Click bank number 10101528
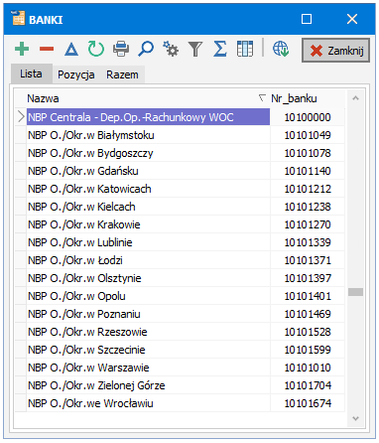379x443 pixels. 308,332
